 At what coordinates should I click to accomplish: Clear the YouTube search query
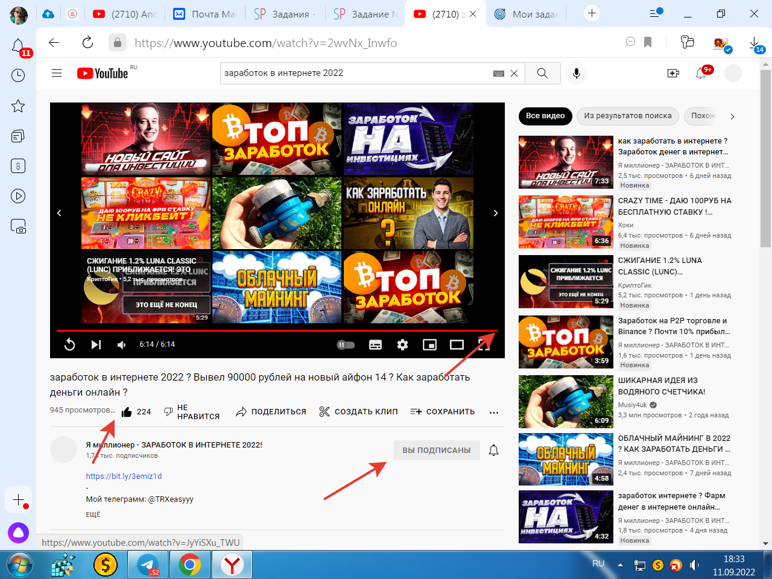(514, 73)
